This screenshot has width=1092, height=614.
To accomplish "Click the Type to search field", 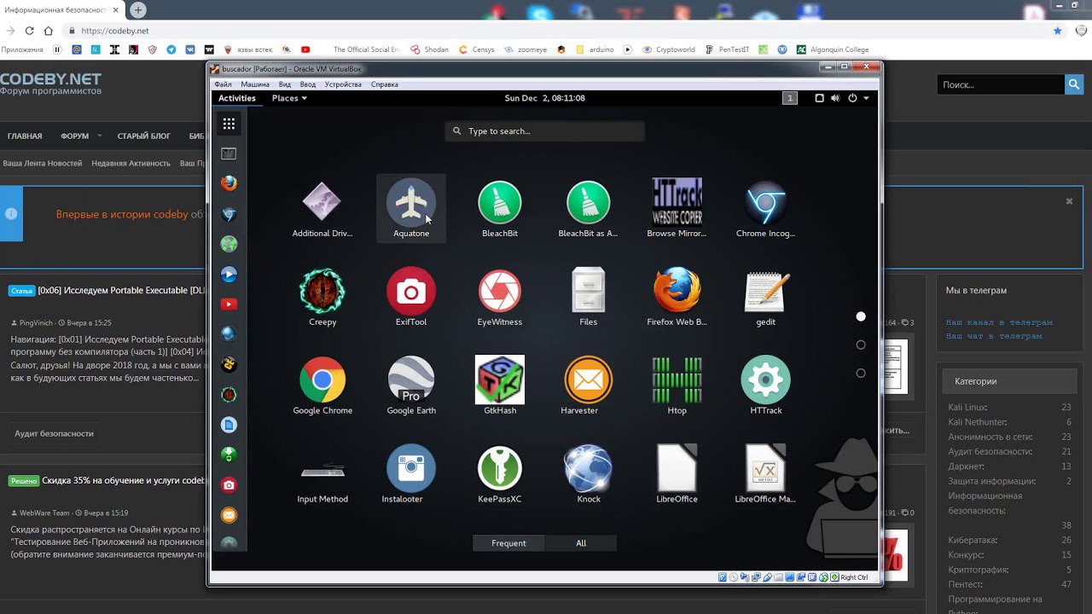I will tap(544, 131).
